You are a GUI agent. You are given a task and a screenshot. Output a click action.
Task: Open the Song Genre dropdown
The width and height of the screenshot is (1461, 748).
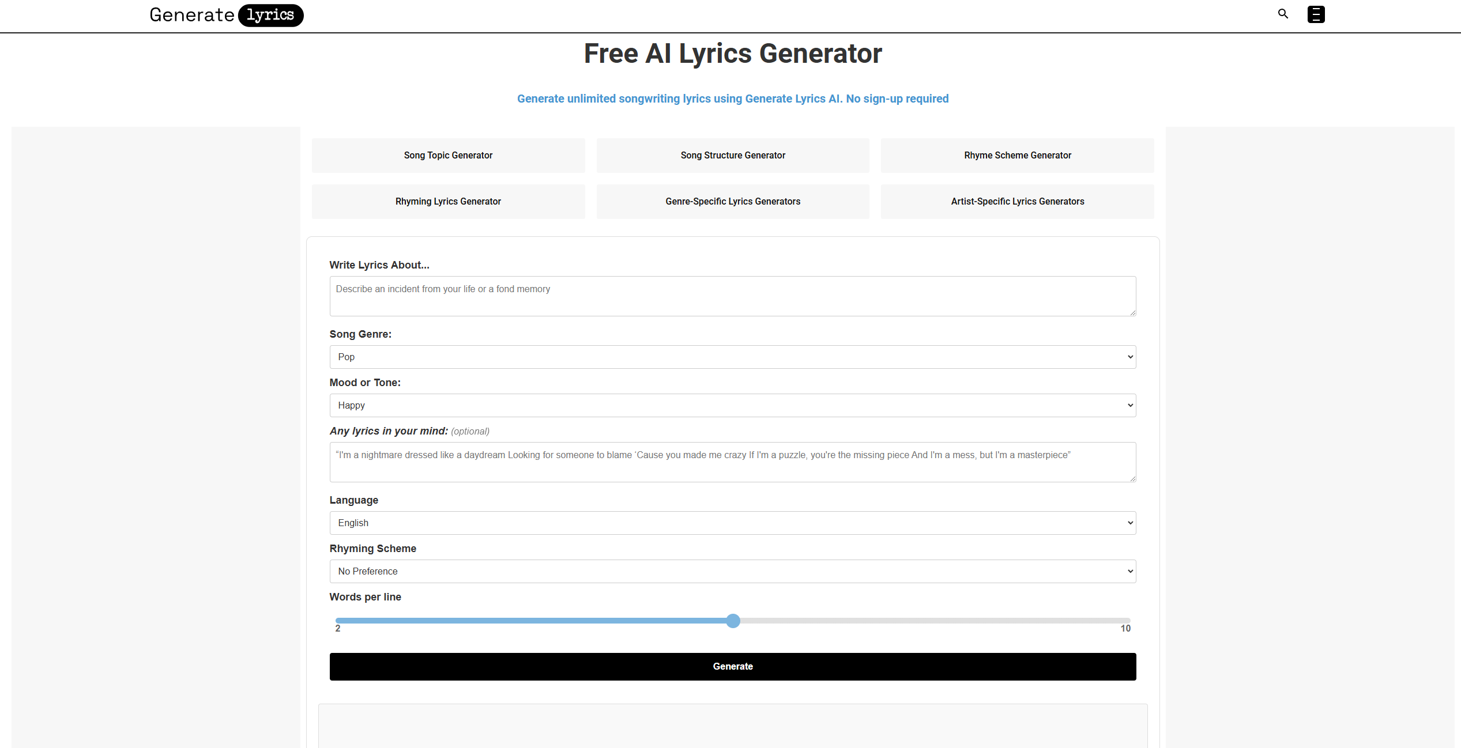[732, 357]
